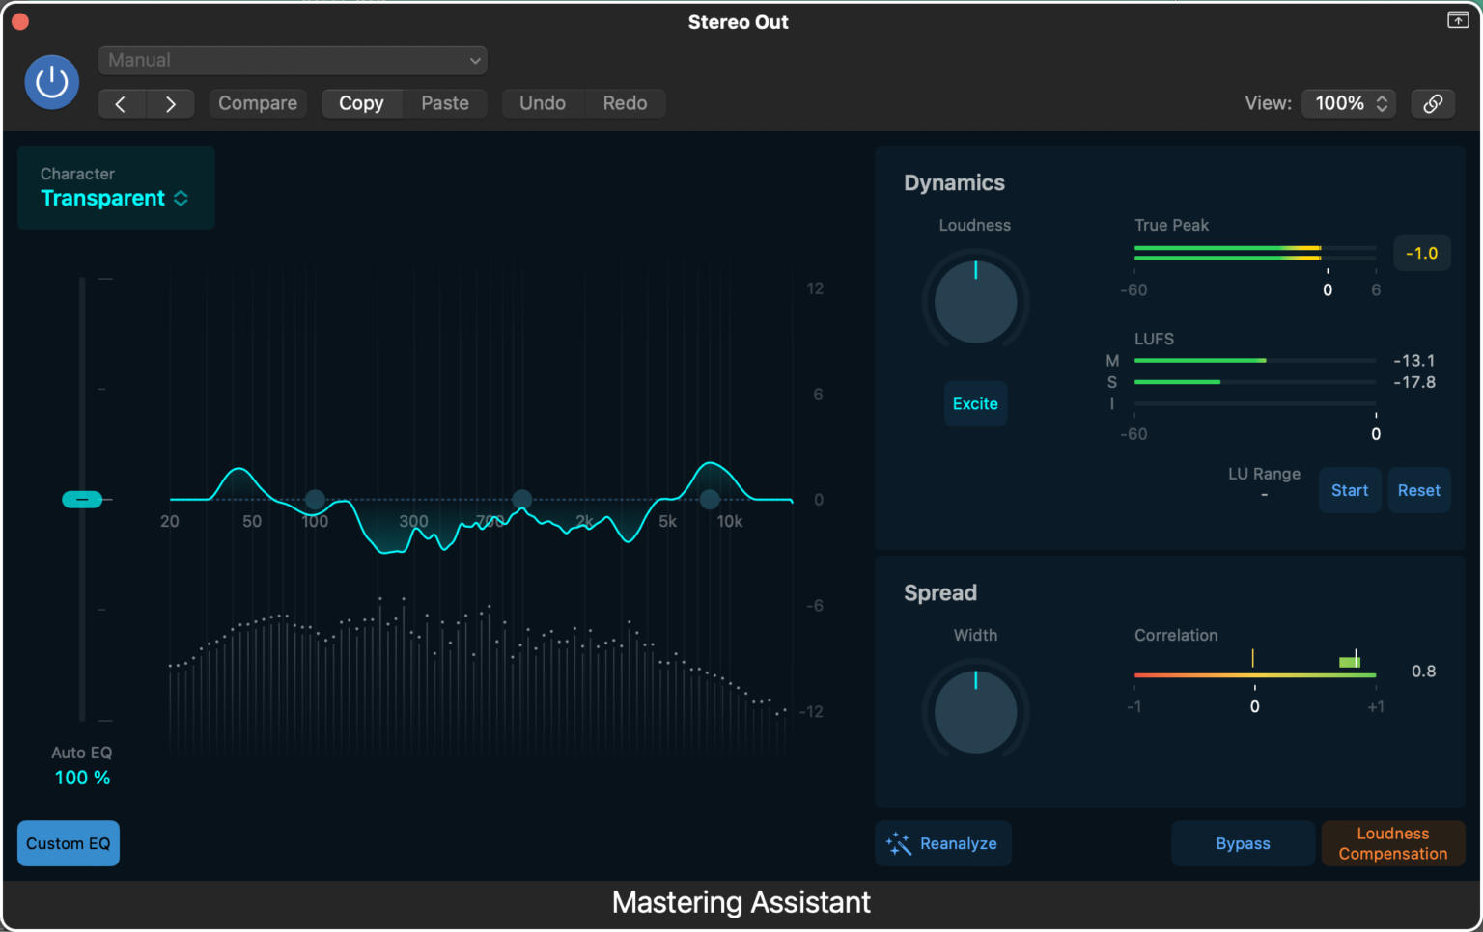Enable the Excite option

click(x=975, y=403)
